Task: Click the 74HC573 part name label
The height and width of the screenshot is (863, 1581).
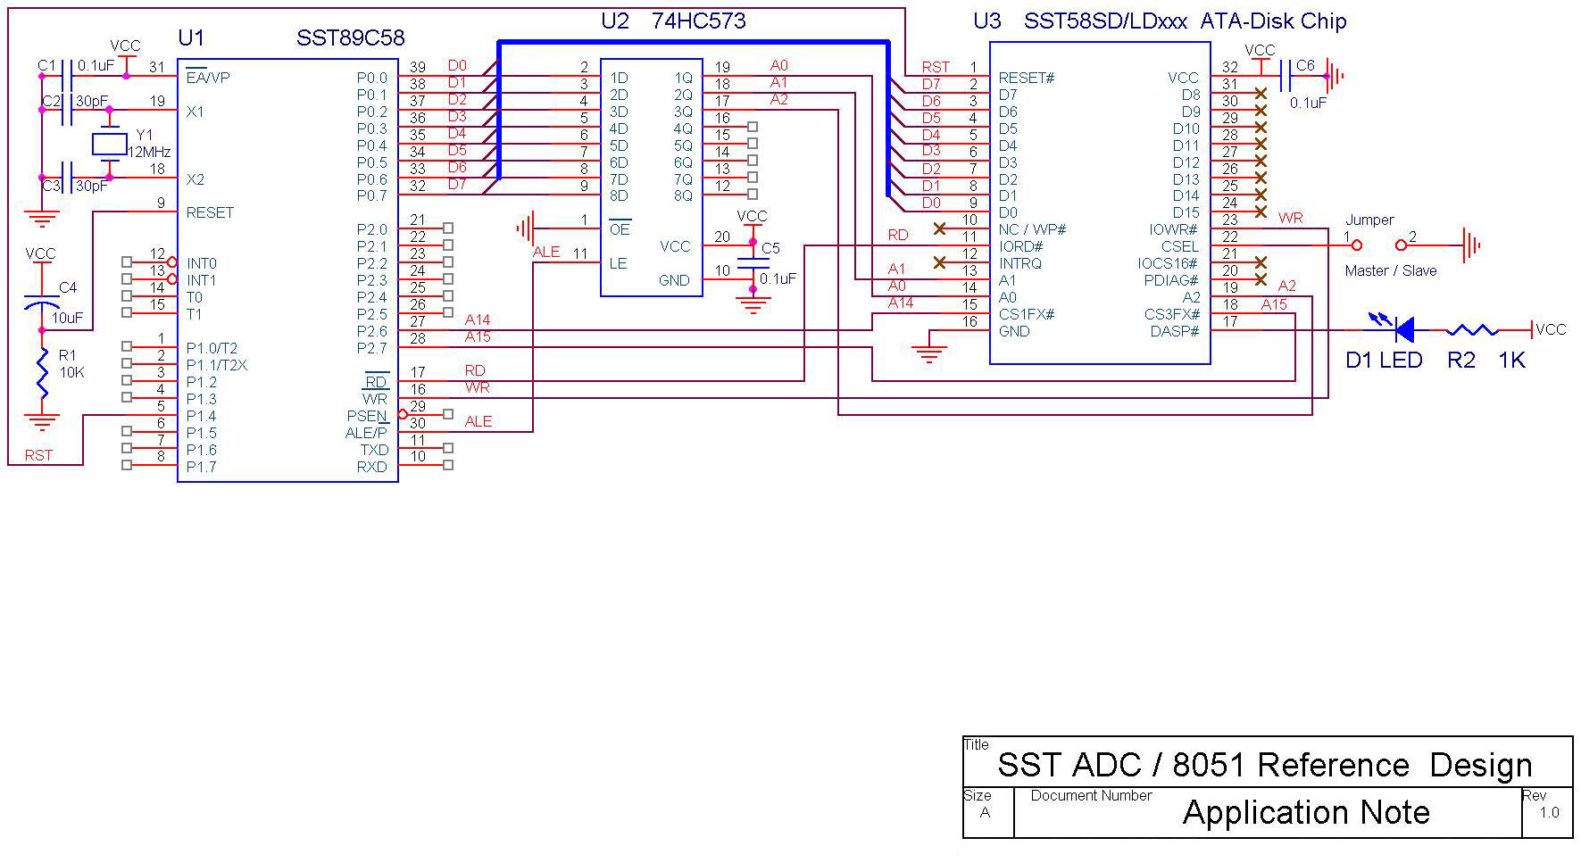Action: [699, 21]
